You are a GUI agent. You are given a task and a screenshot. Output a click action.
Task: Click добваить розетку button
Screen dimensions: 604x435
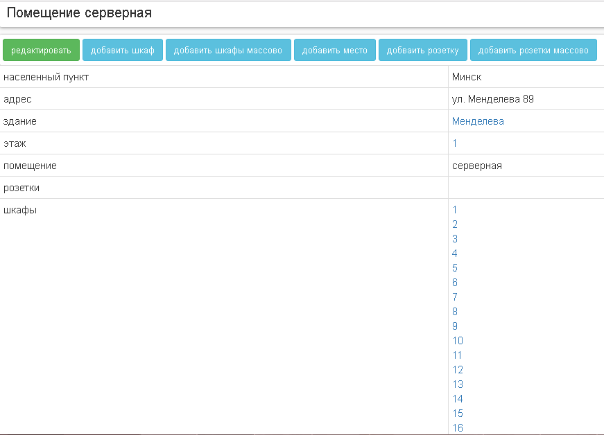click(x=422, y=50)
